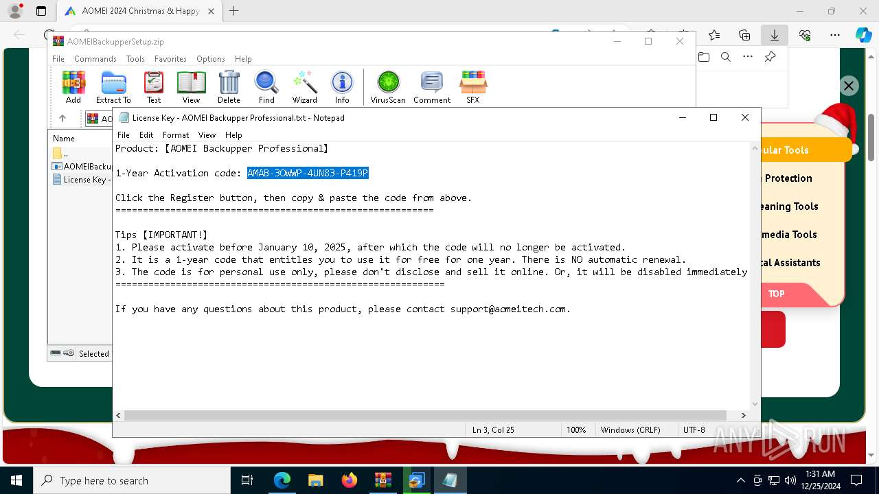Pin the downloads panel
The image size is (879, 494).
(770, 57)
